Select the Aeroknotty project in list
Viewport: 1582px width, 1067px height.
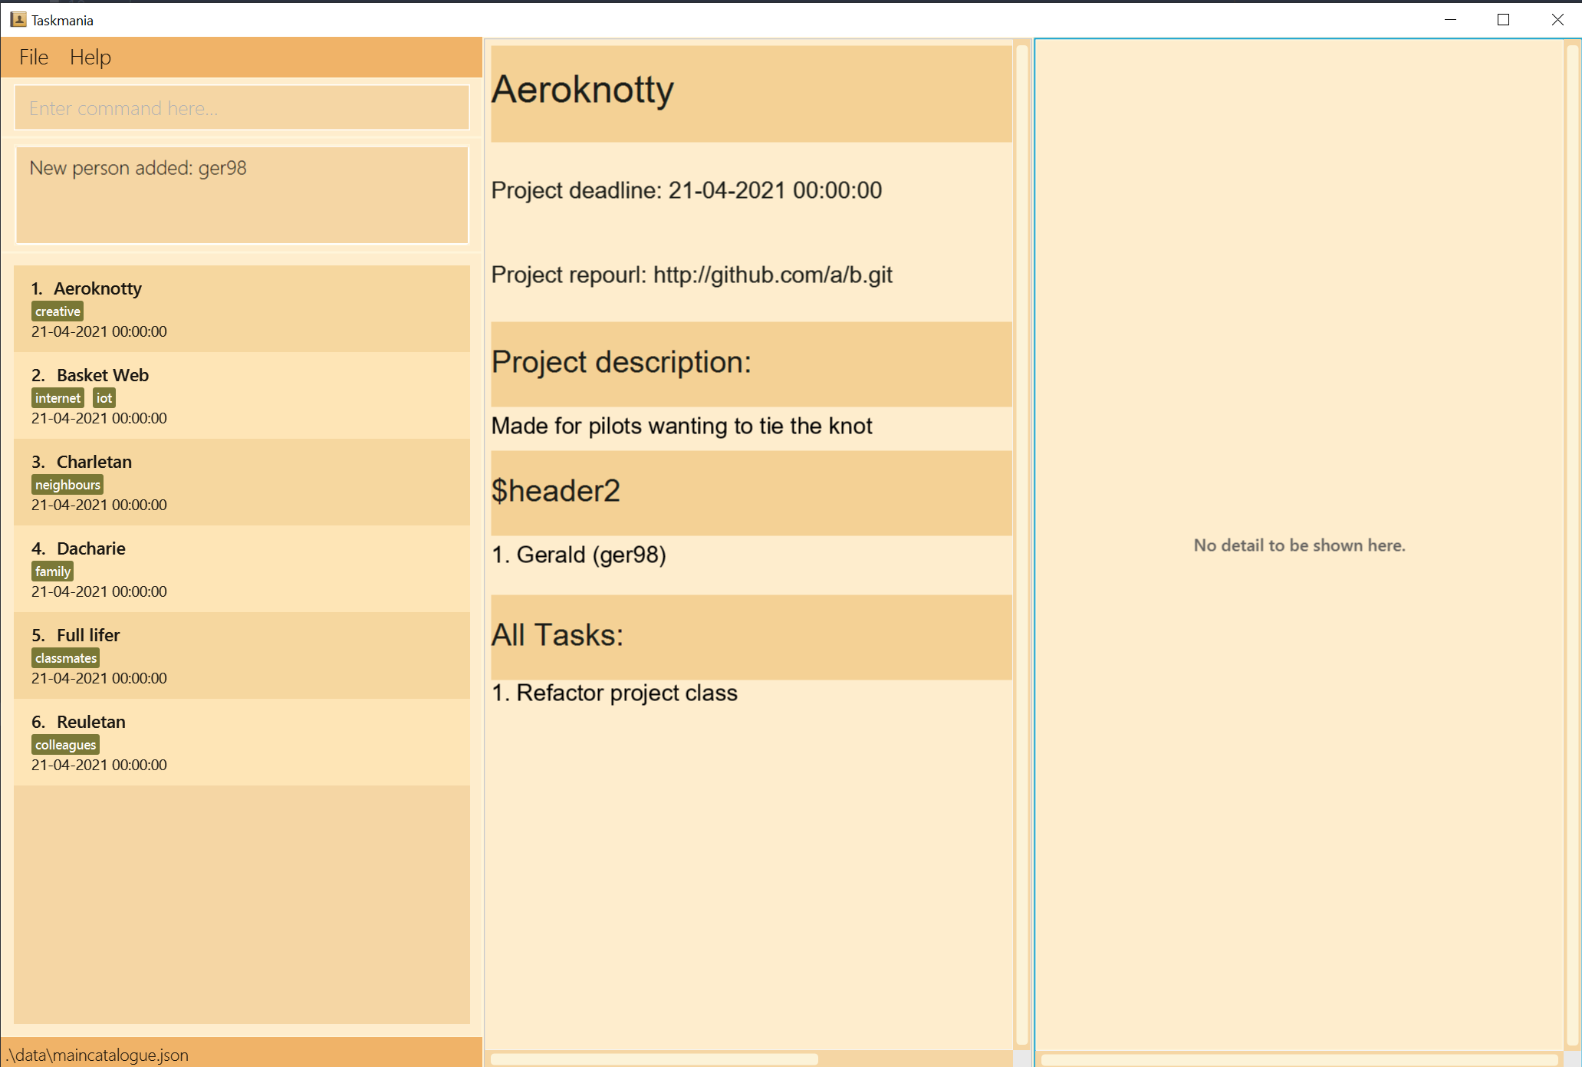point(242,309)
